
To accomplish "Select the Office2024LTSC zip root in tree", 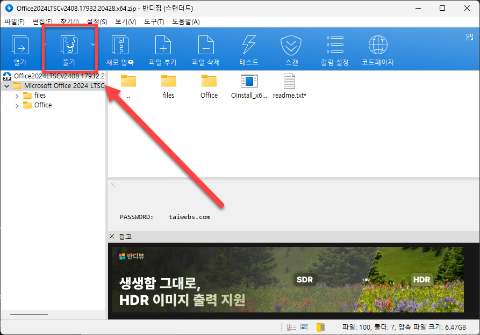I will click(x=54, y=76).
